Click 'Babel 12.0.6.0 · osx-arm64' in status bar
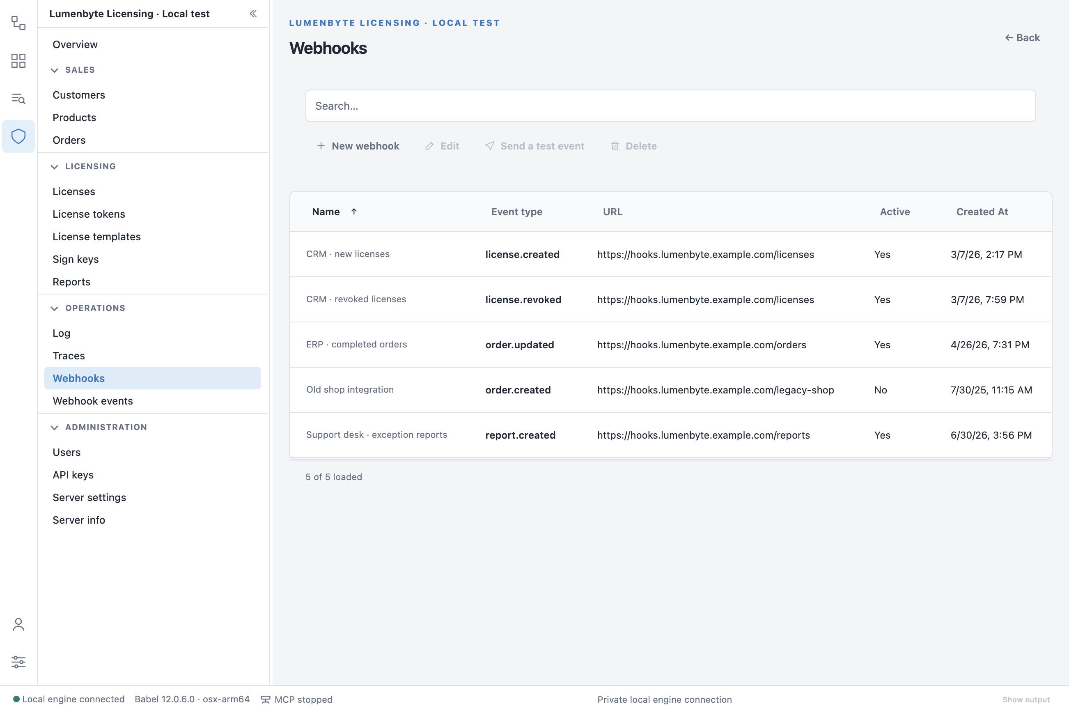 coord(192,699)
